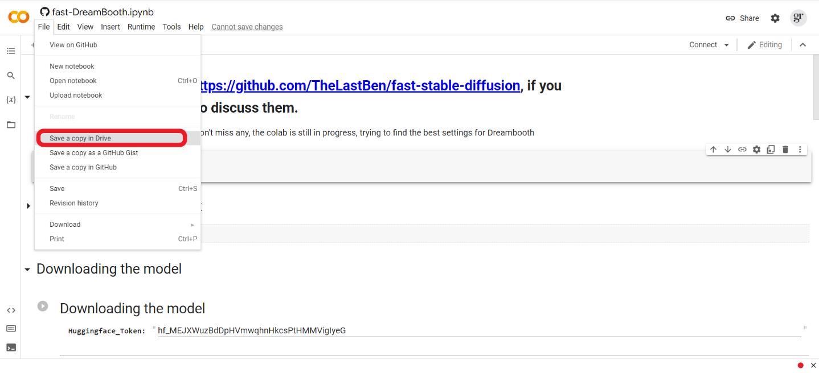Open the files folder icon in sidebar
The width and height of the screenshot is (819, 373).
click(10, 125)
